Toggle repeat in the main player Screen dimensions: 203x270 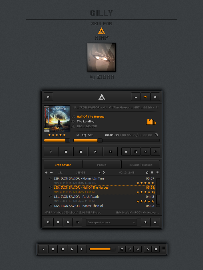click(x=136, y=152)
